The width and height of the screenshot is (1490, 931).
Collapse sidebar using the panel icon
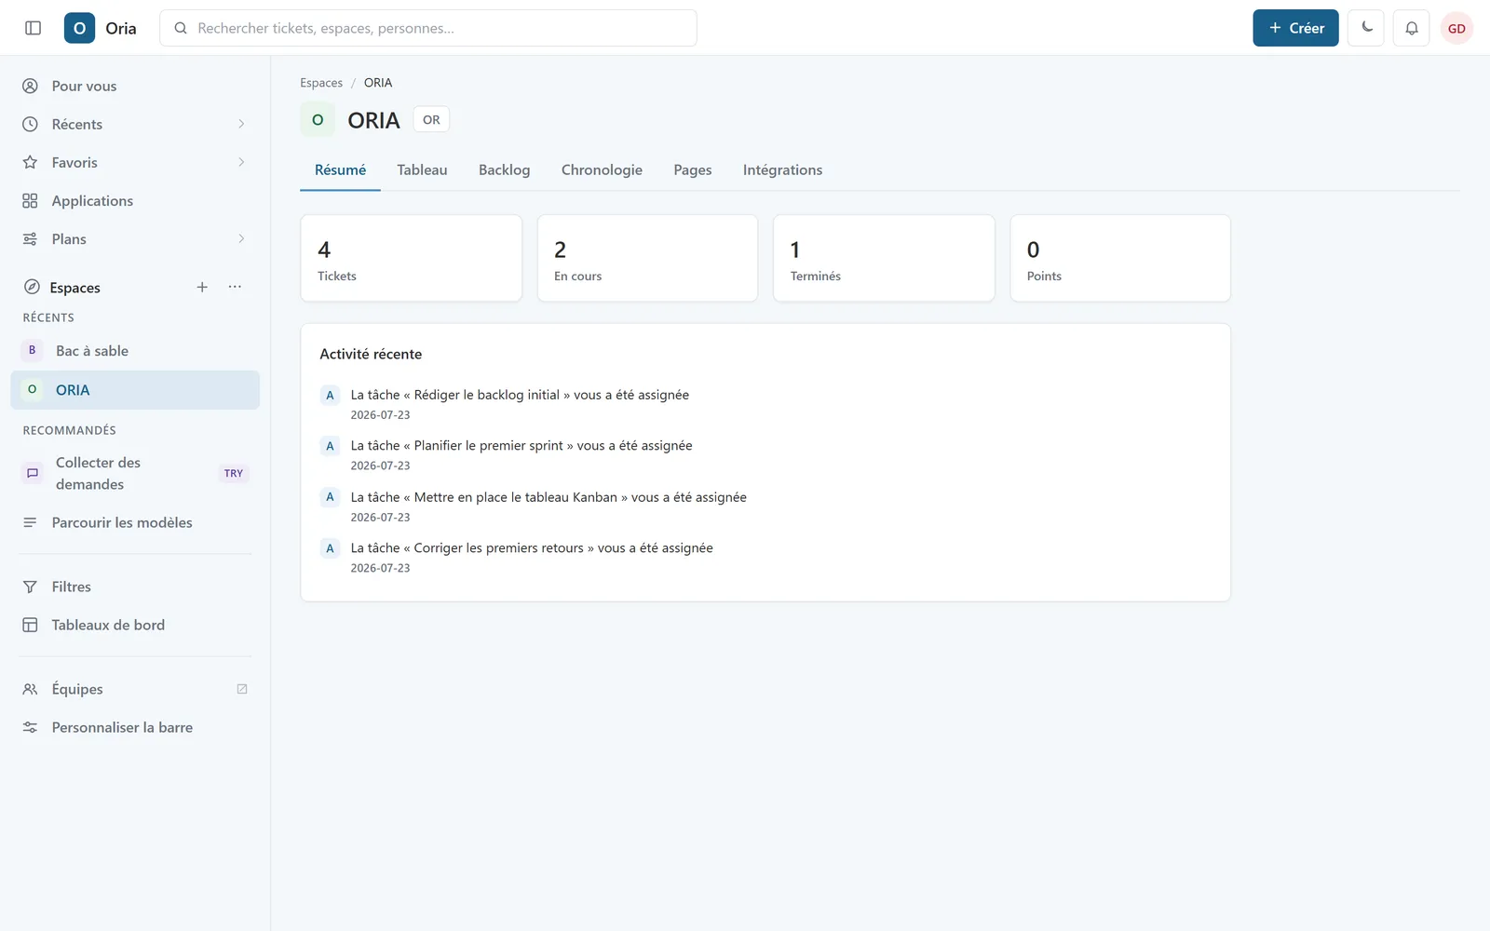point(34,28)
